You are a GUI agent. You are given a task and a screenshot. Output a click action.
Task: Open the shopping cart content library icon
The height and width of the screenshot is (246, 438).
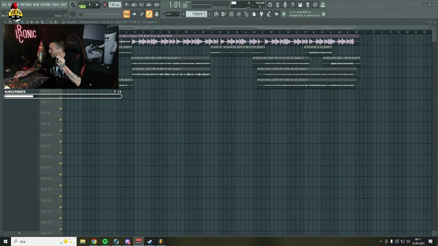[x=284, y=14]
